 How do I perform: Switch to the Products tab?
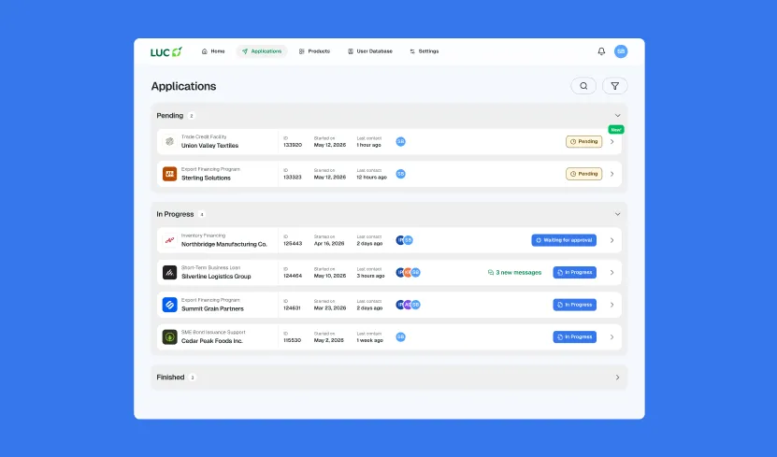click(x=314, y=51)
